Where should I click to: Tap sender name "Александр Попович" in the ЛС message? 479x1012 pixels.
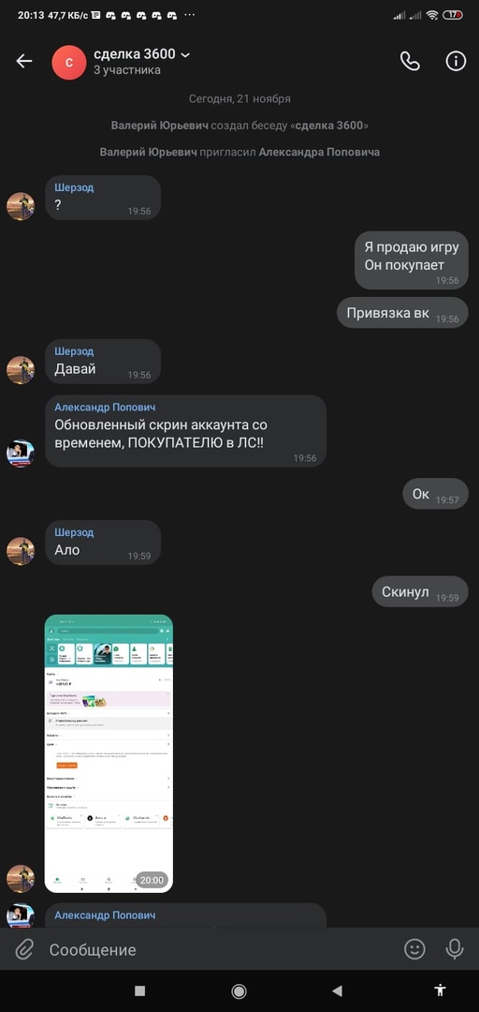click(105, 408)
